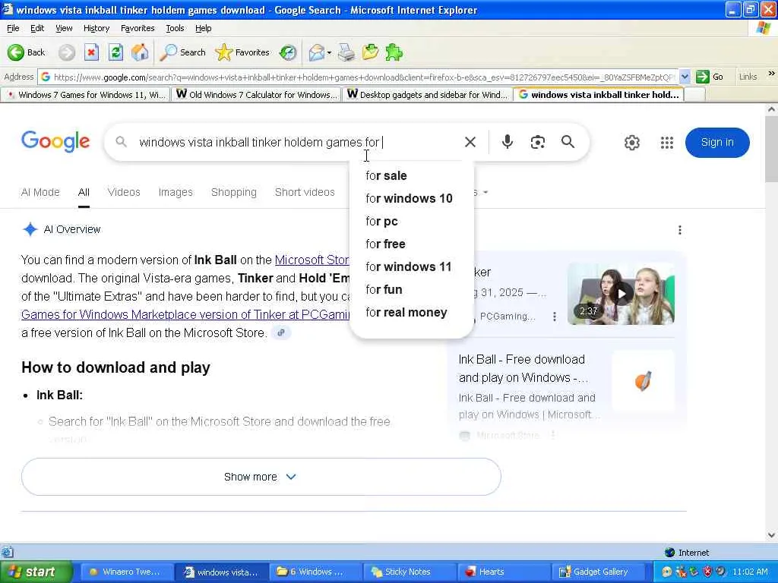Screen dimensions: 778x583
Task: Select the AI Mode search tab
Action: (x=40, y=192)
